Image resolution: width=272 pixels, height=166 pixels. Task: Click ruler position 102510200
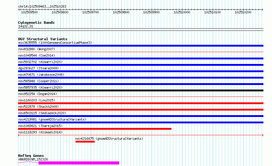(243, 12)
